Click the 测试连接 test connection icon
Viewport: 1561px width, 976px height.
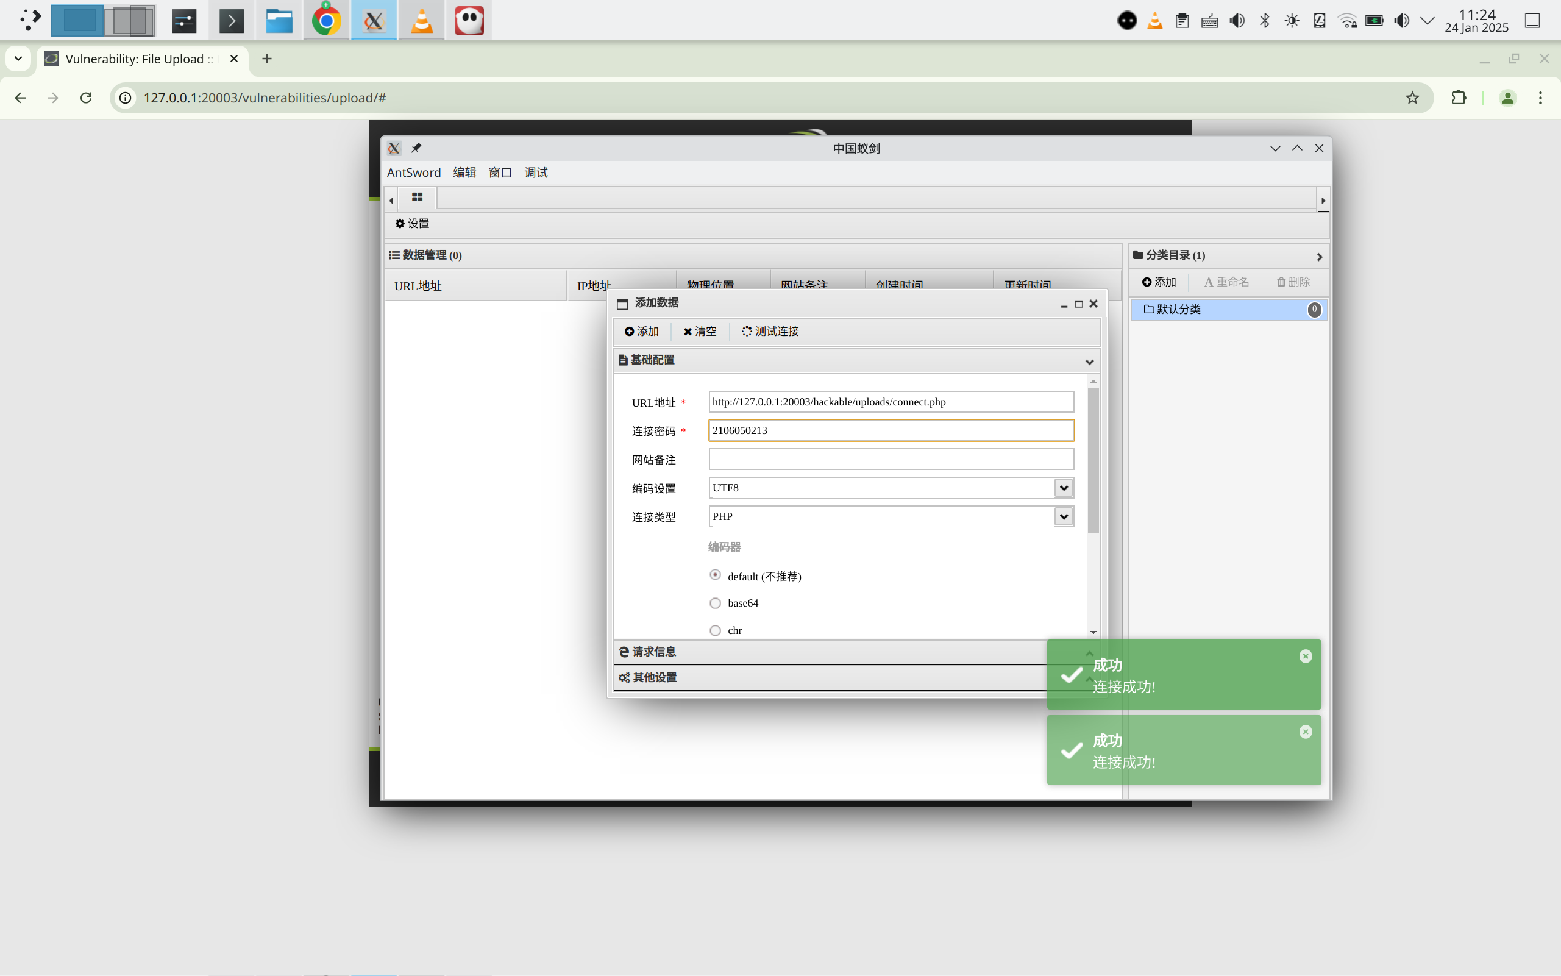[x=747, y=331]
